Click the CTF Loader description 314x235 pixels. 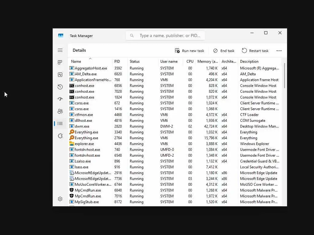tap(249, 114)
